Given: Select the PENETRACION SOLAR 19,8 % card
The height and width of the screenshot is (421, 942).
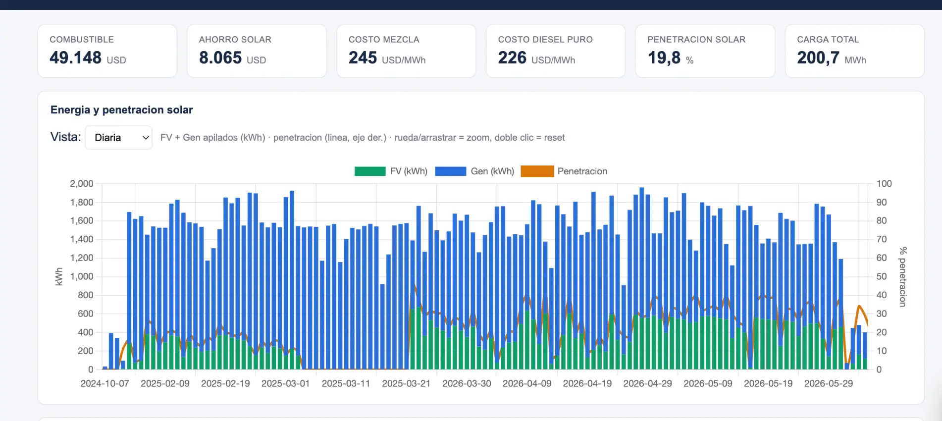Looking at the screenshot, I should (705, 51).
